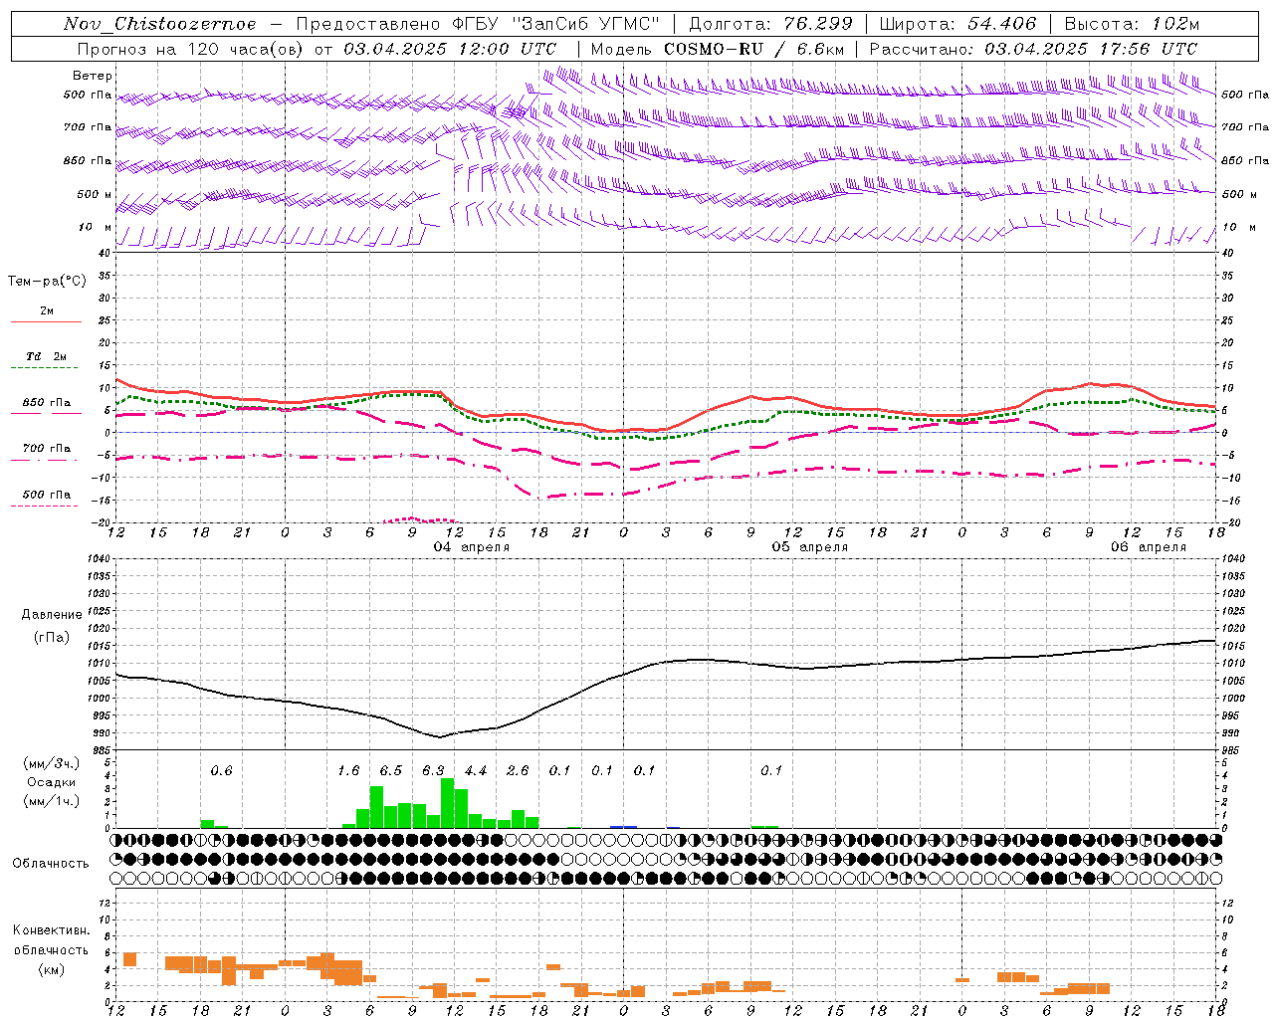Click the Облачность row label

click(52, 864)
